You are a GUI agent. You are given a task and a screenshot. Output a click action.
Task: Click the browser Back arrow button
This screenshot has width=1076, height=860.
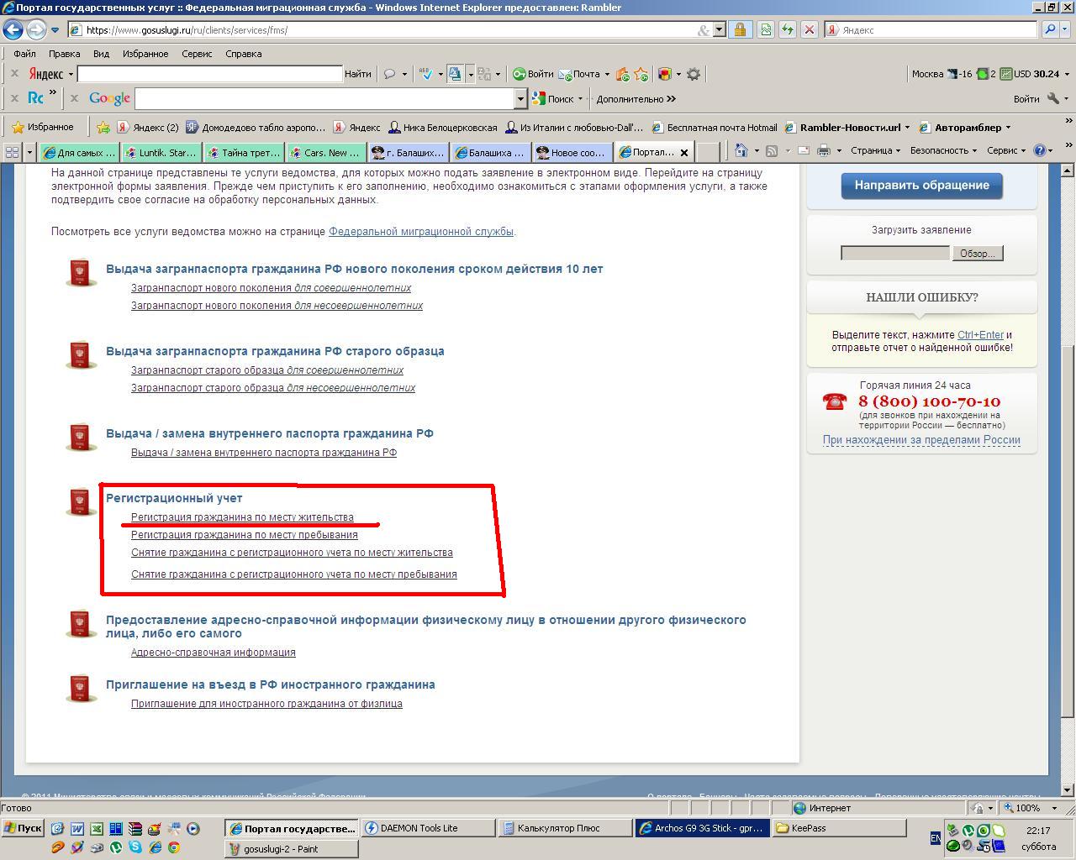click(13, 30)
